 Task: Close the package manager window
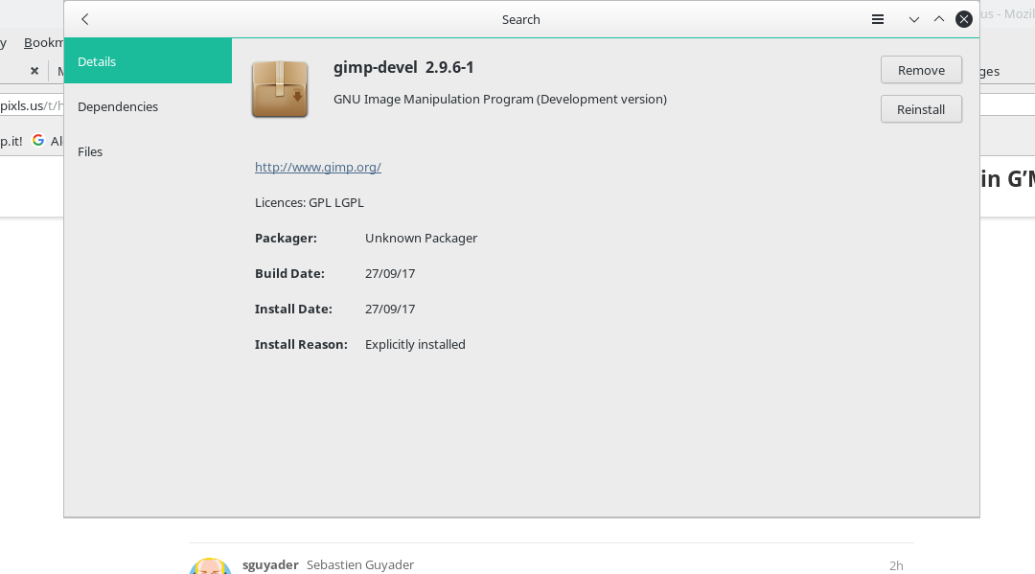964,19
